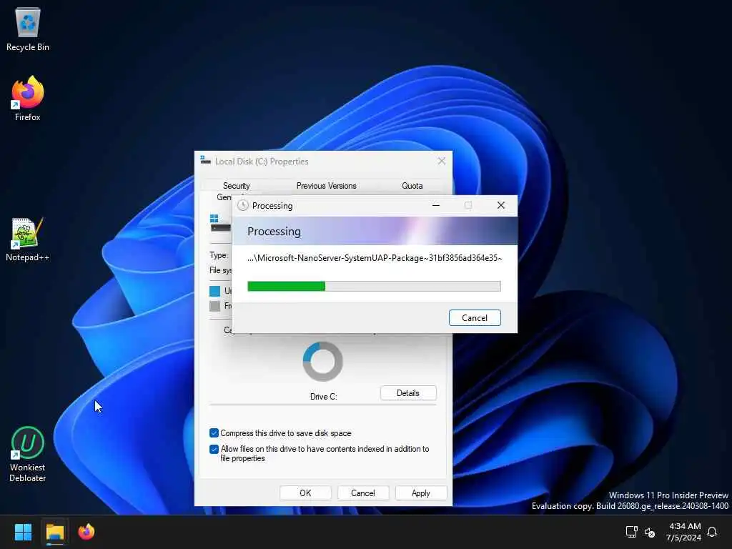Image resolution: width=732 pixels, height=549 pixels.
Task: Minimize the Processing dialog
Action: pos(436,205)
